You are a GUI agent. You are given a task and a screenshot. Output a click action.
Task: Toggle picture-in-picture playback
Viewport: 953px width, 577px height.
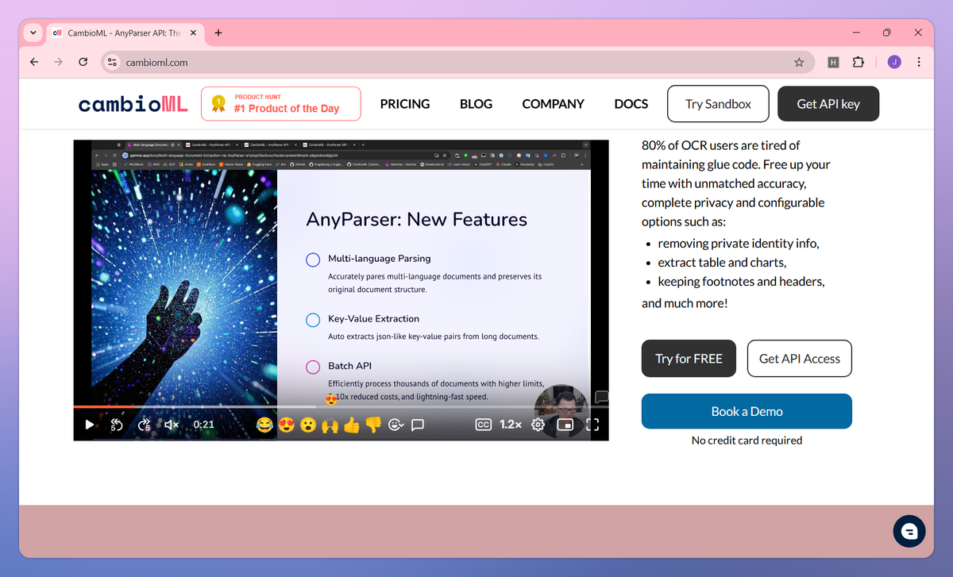[565, 425]
